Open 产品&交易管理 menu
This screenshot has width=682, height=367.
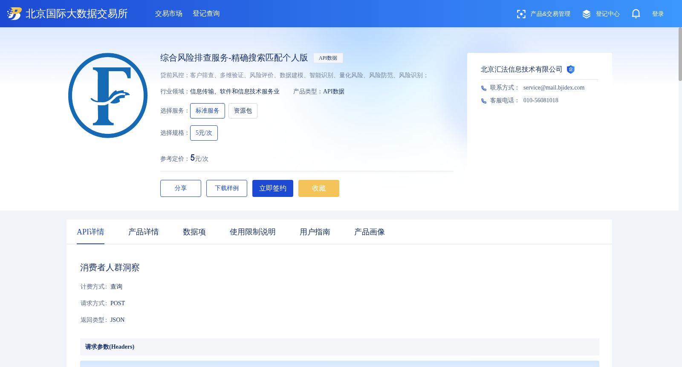tap(550, 14)
